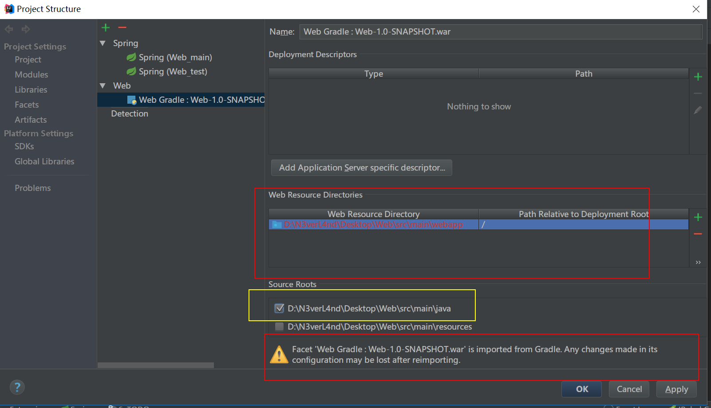Collapse the Spring artifacts group
The height and width of the screenshot is (408, 711).
(103, 43)
